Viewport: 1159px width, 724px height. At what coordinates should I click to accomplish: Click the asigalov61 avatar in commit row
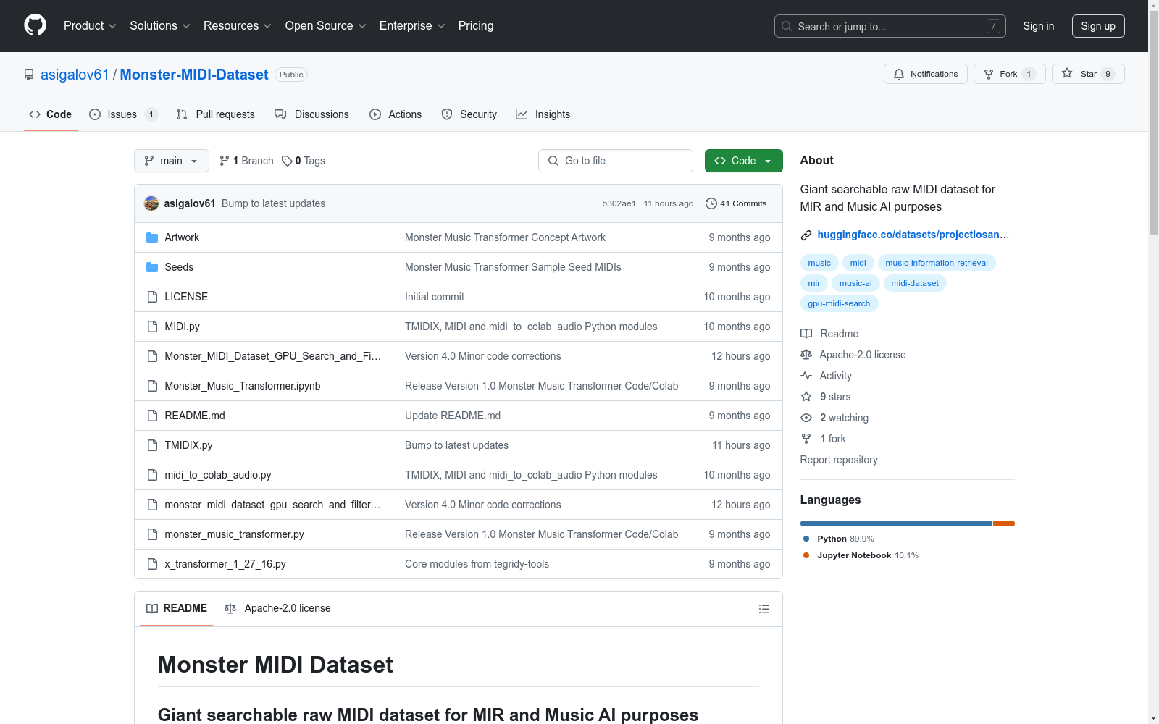point(151,203)
